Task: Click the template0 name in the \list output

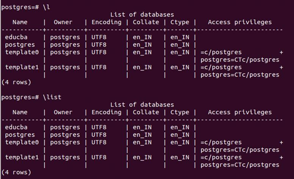Action: click(x=22, y=142)
